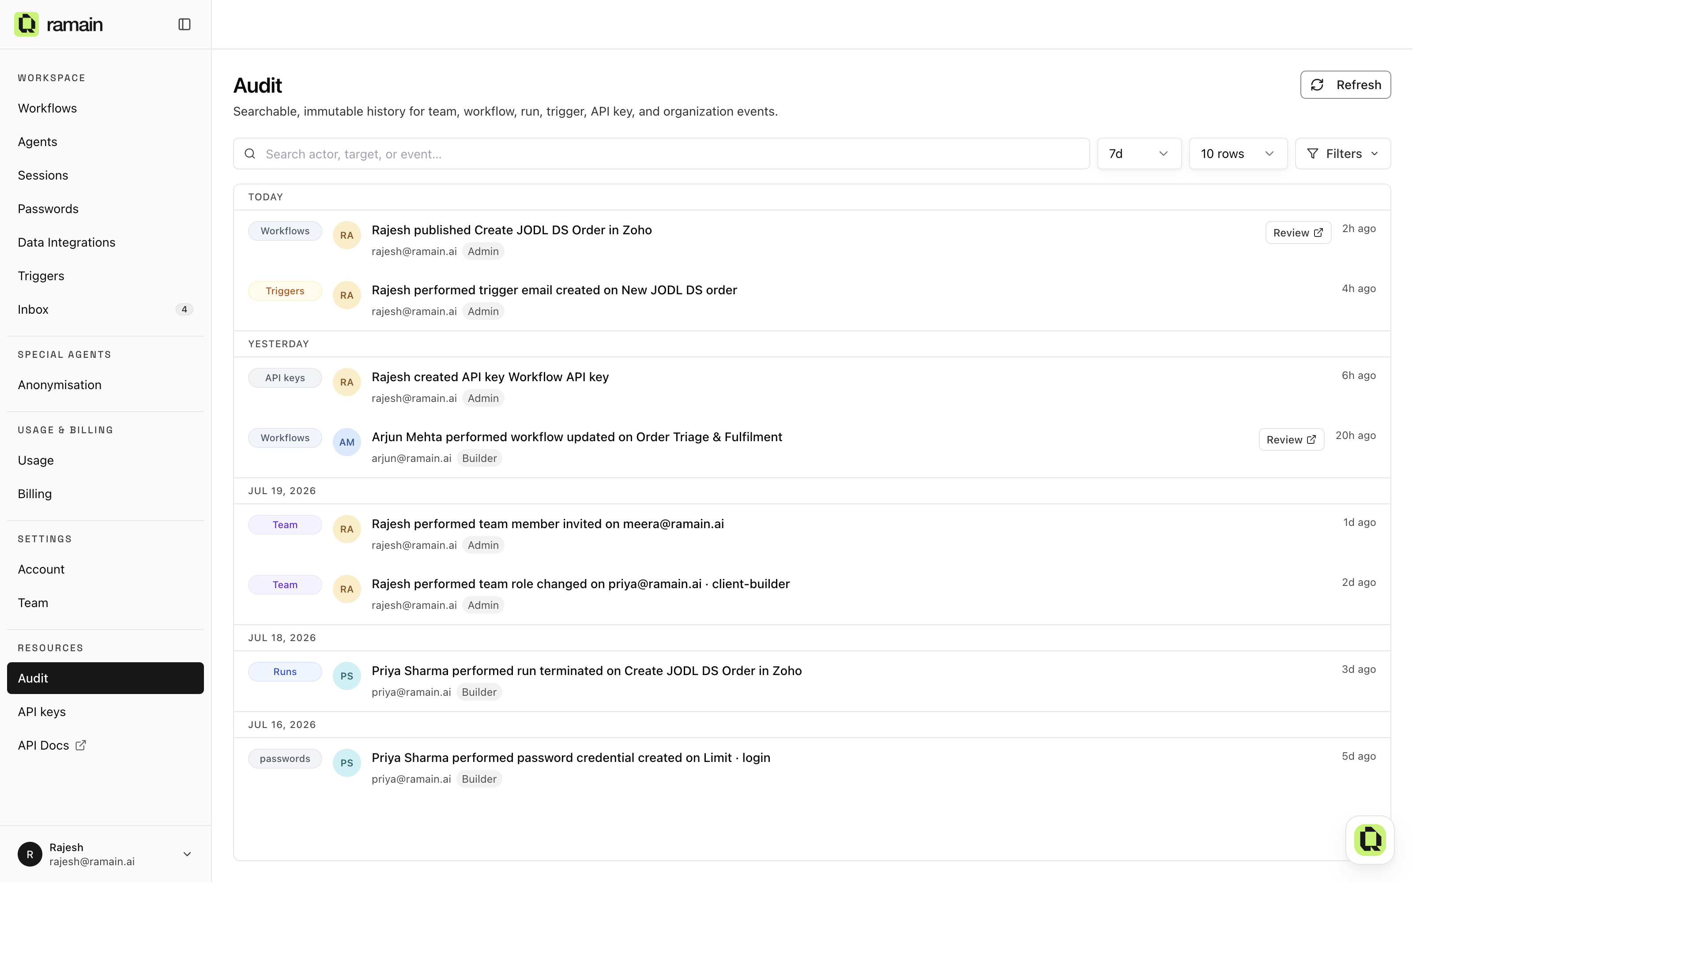The height and width of the screenshot is (953, 1695).
Task: Open API Docs link
Action: pyautogui.click(x=105, y=745)
